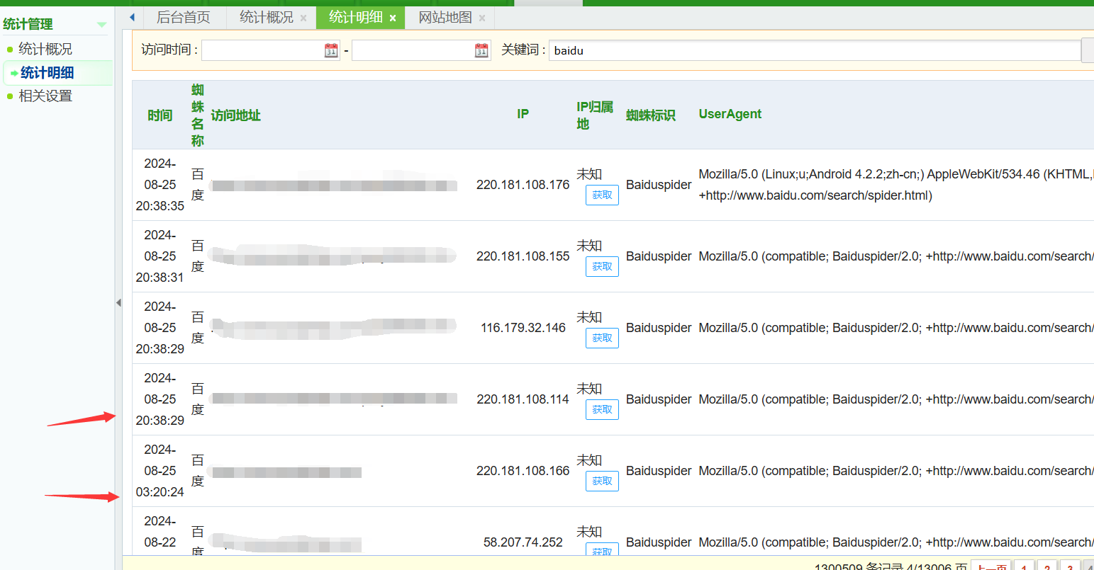Click the 蜘蛛标识 column header

(x=651, y=115)
